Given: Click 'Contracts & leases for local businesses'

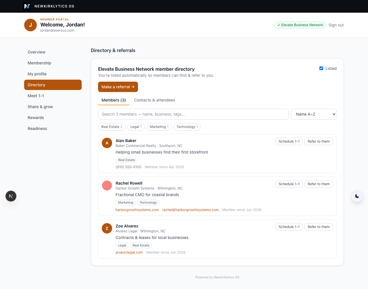Looking at the screenshot, I should (x=152, y=238).
